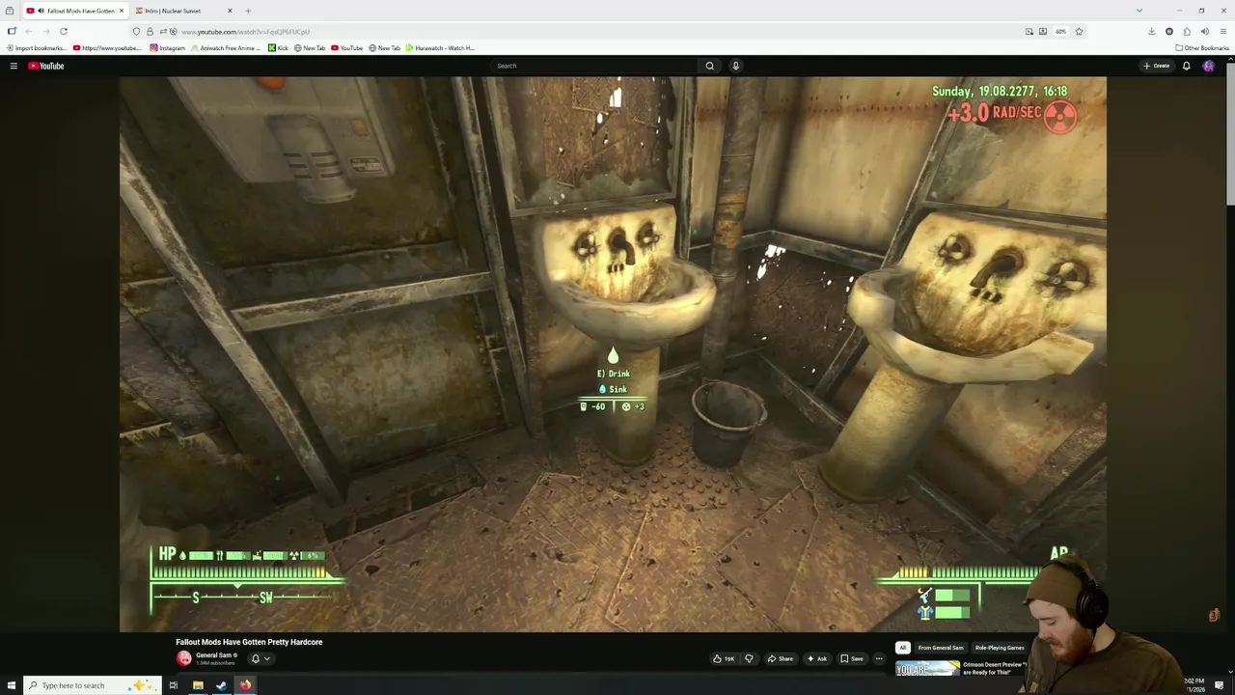1235x695 pixels.
Task: Focus the YouTube search field
Action: 595,66
